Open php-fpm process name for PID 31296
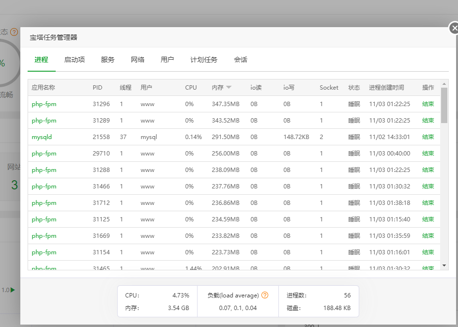Screen dimensions: 458x327 click(44, 104)
